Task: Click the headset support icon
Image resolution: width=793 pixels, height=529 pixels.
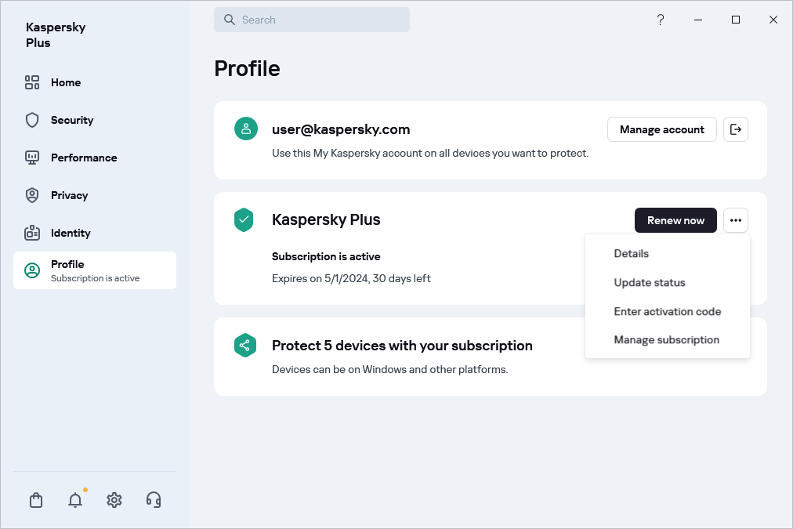Action: [154, 500]
